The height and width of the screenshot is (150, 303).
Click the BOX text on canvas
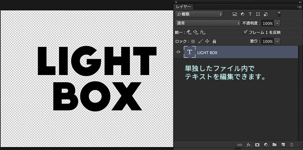click(x=97, y=96)
